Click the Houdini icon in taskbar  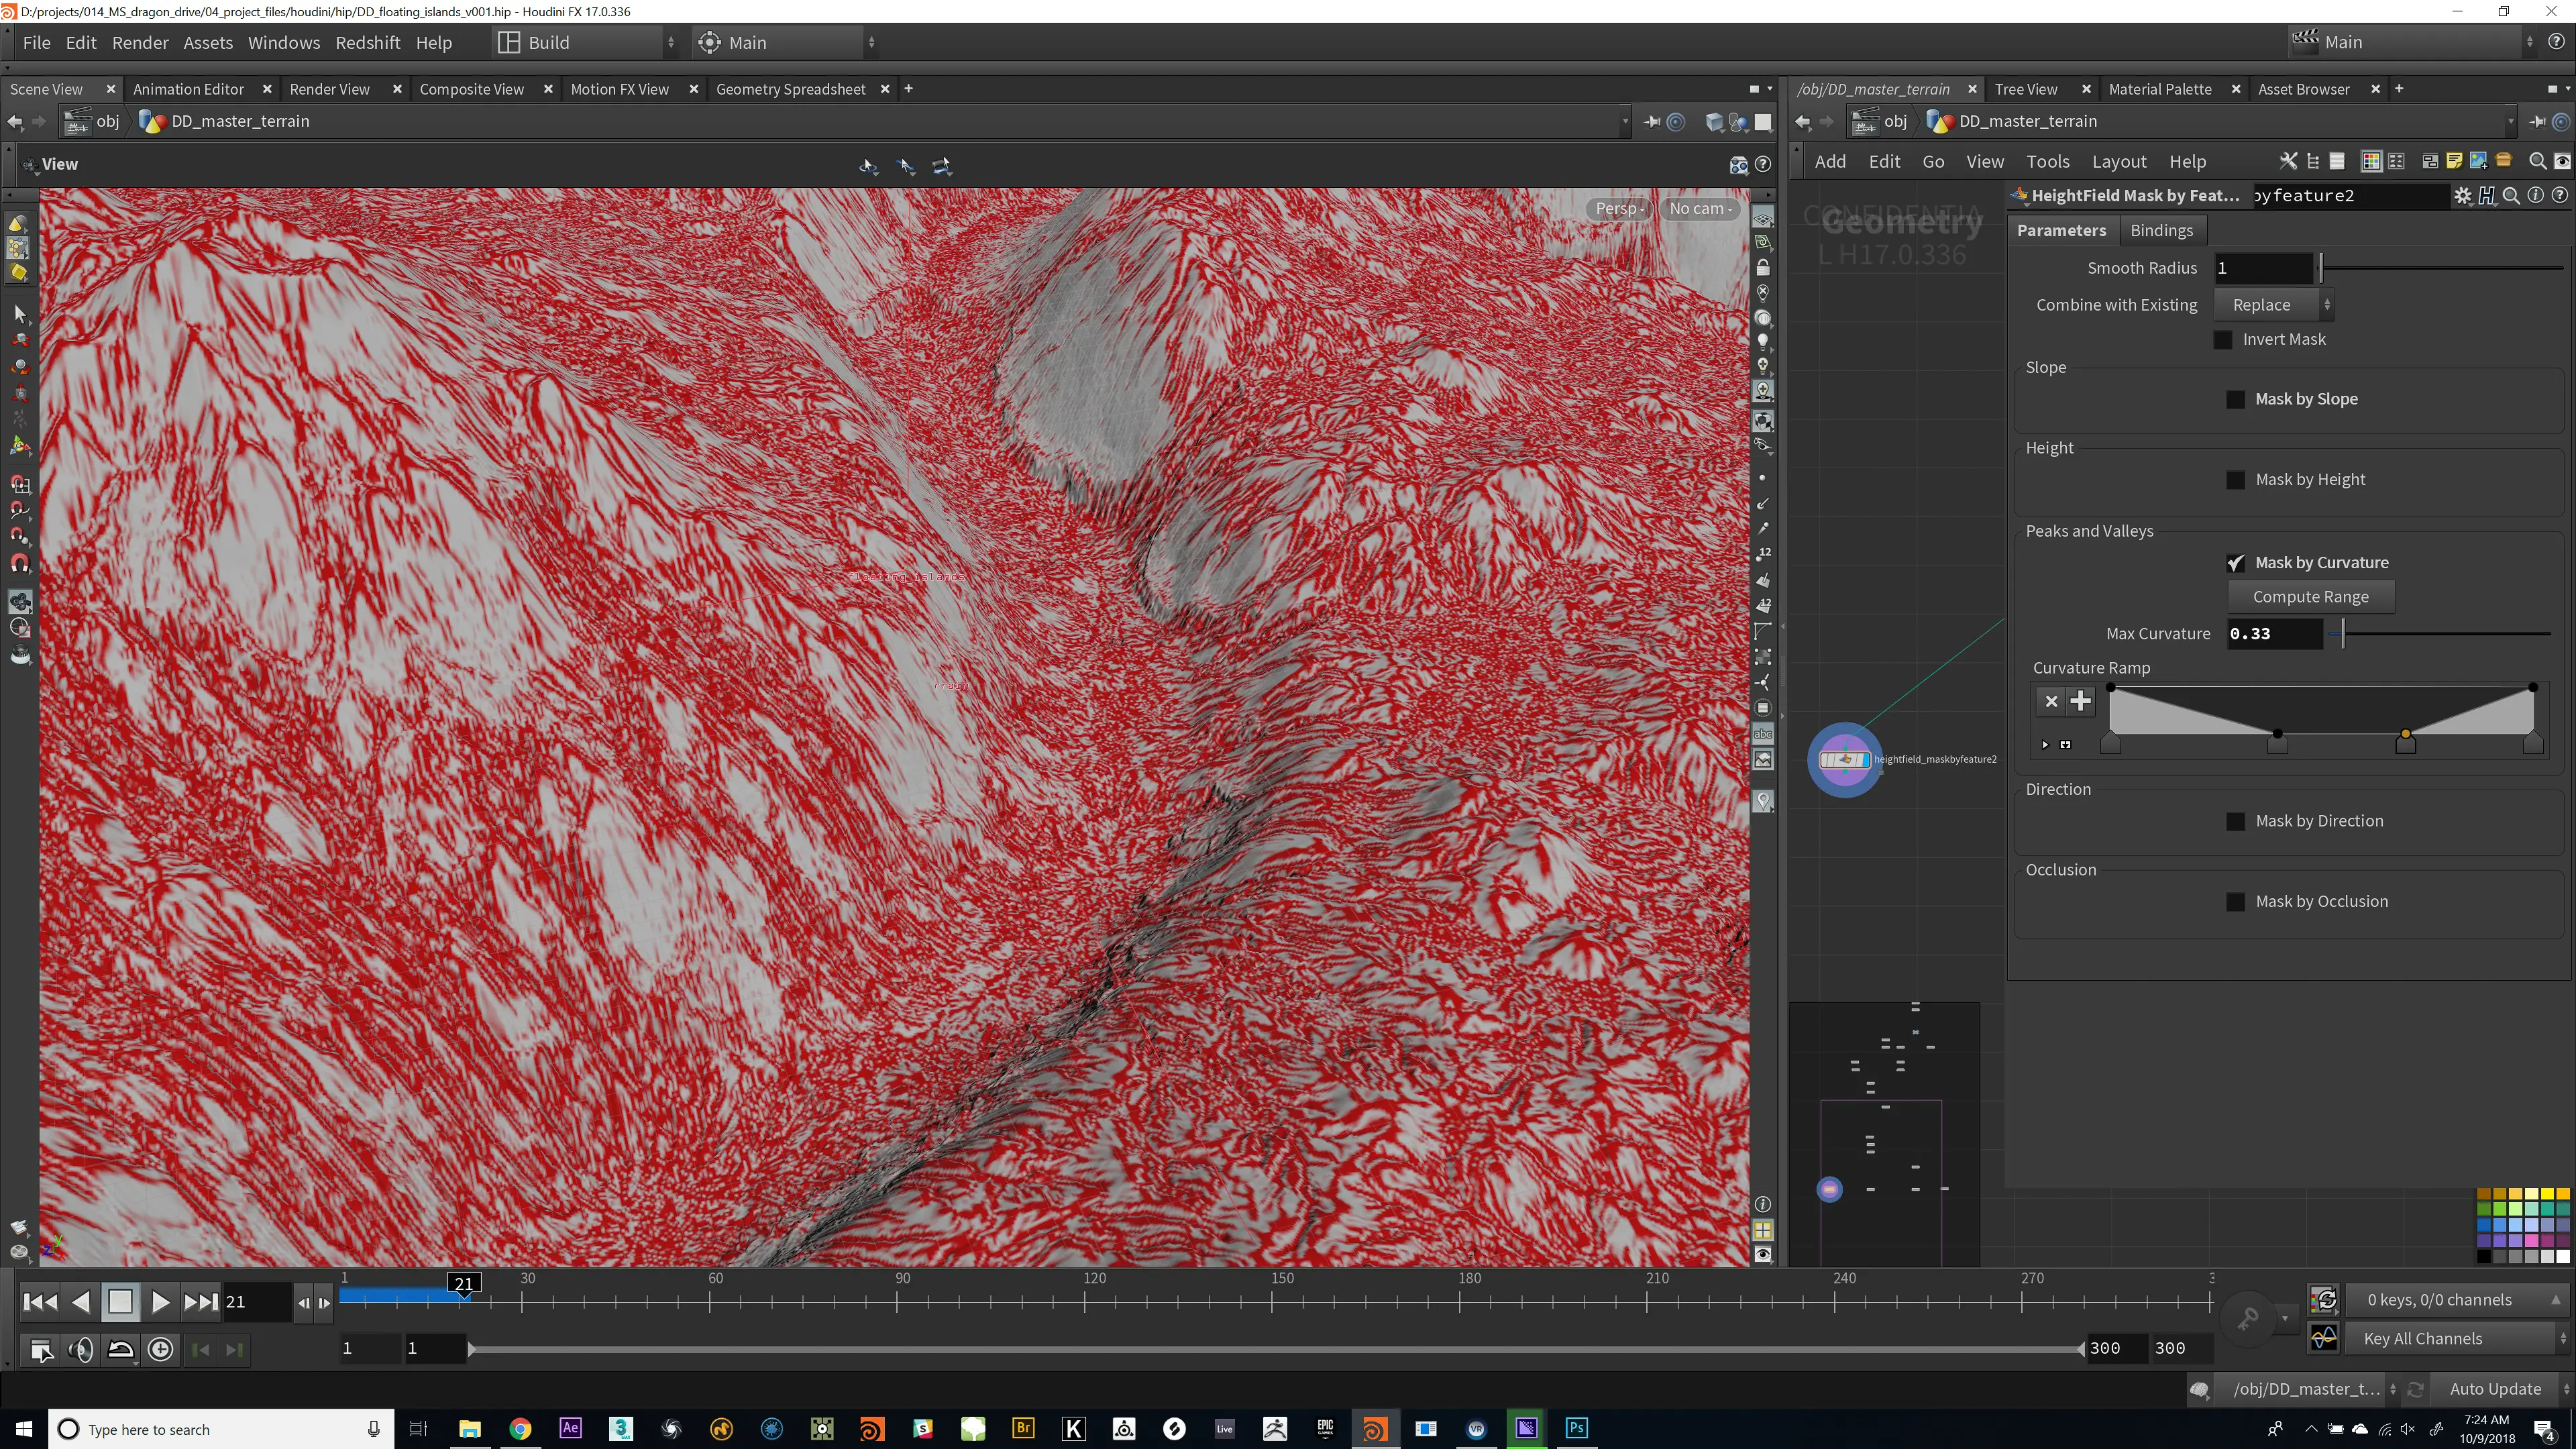coord(1374,1429)
